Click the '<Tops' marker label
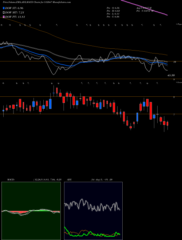Viewport: 182px width, 240px height. [x=179, y=24]
